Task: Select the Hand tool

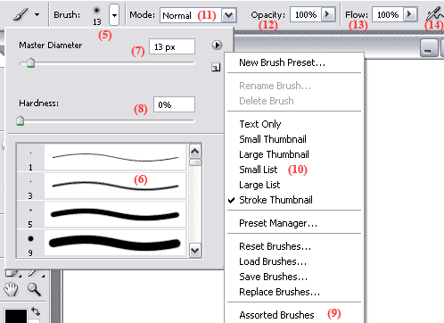Action: tap(11, 289)
